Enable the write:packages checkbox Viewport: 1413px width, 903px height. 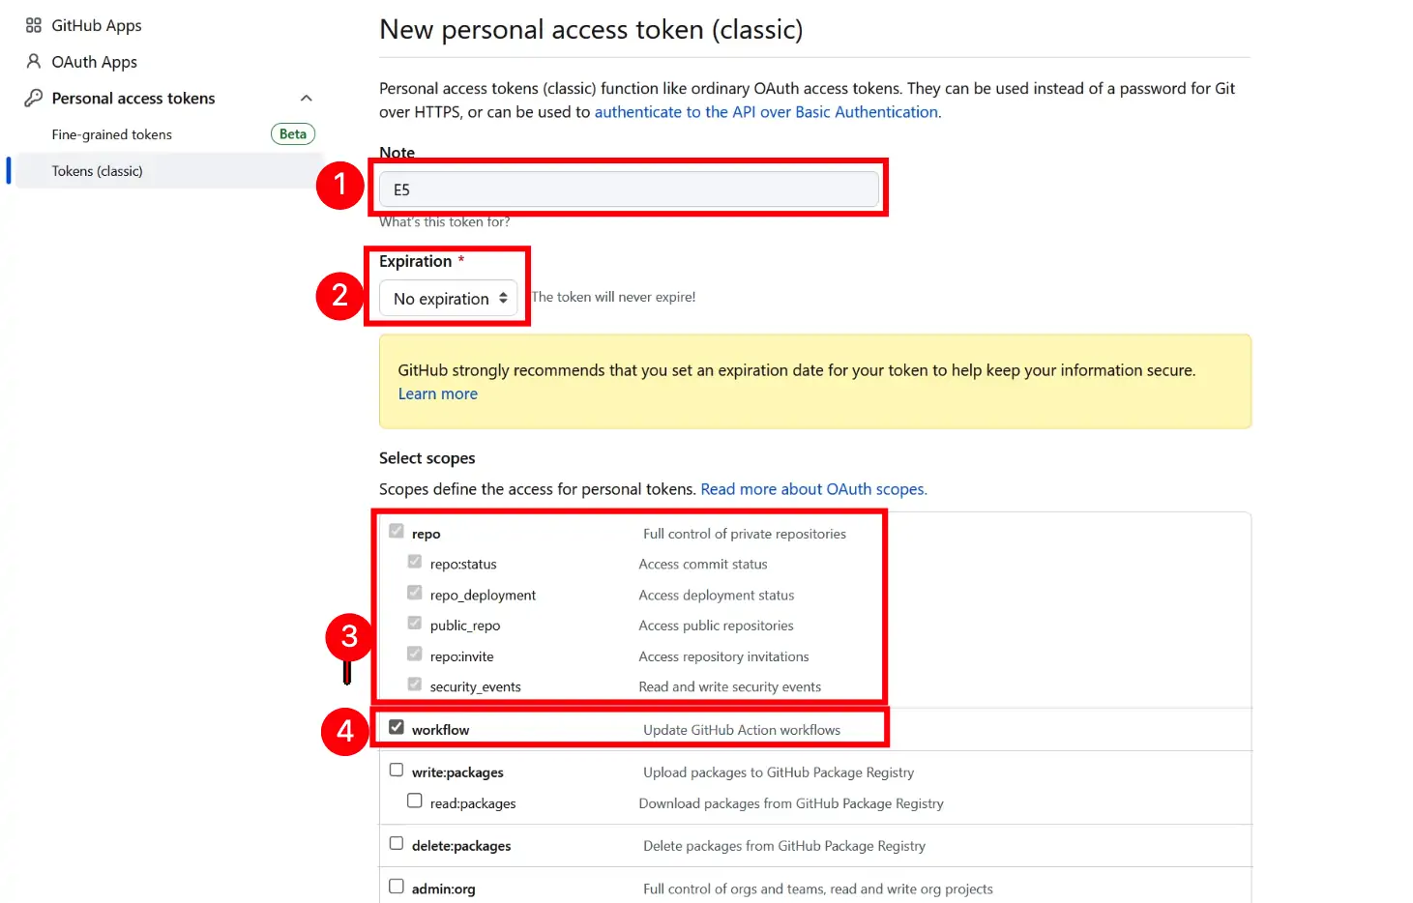click(397, 769)
